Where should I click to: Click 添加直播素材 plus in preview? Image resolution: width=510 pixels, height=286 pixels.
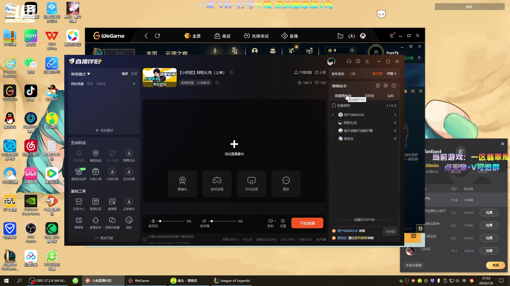coord(234,144)
